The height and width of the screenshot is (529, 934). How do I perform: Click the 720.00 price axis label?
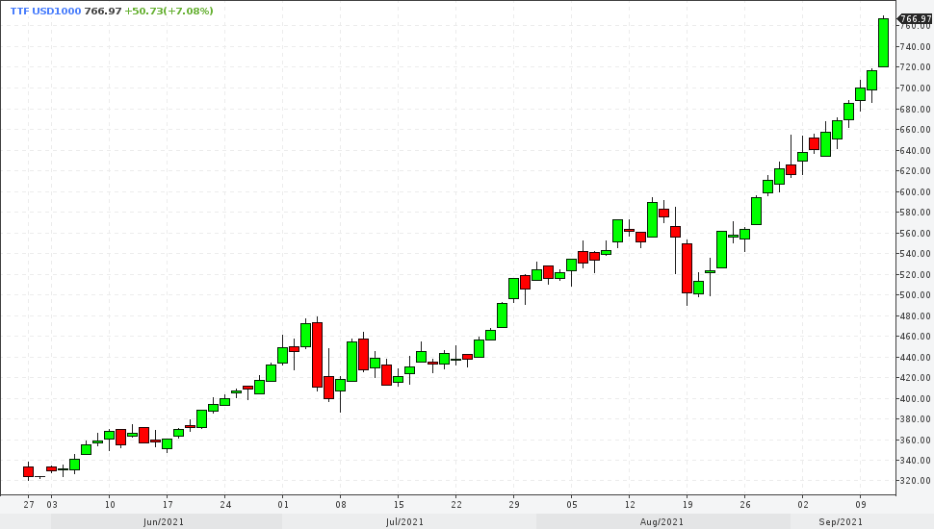[x=916, y=67]
